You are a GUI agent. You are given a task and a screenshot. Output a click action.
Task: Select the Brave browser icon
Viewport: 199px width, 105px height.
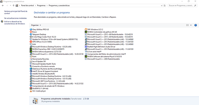(31, 32)
